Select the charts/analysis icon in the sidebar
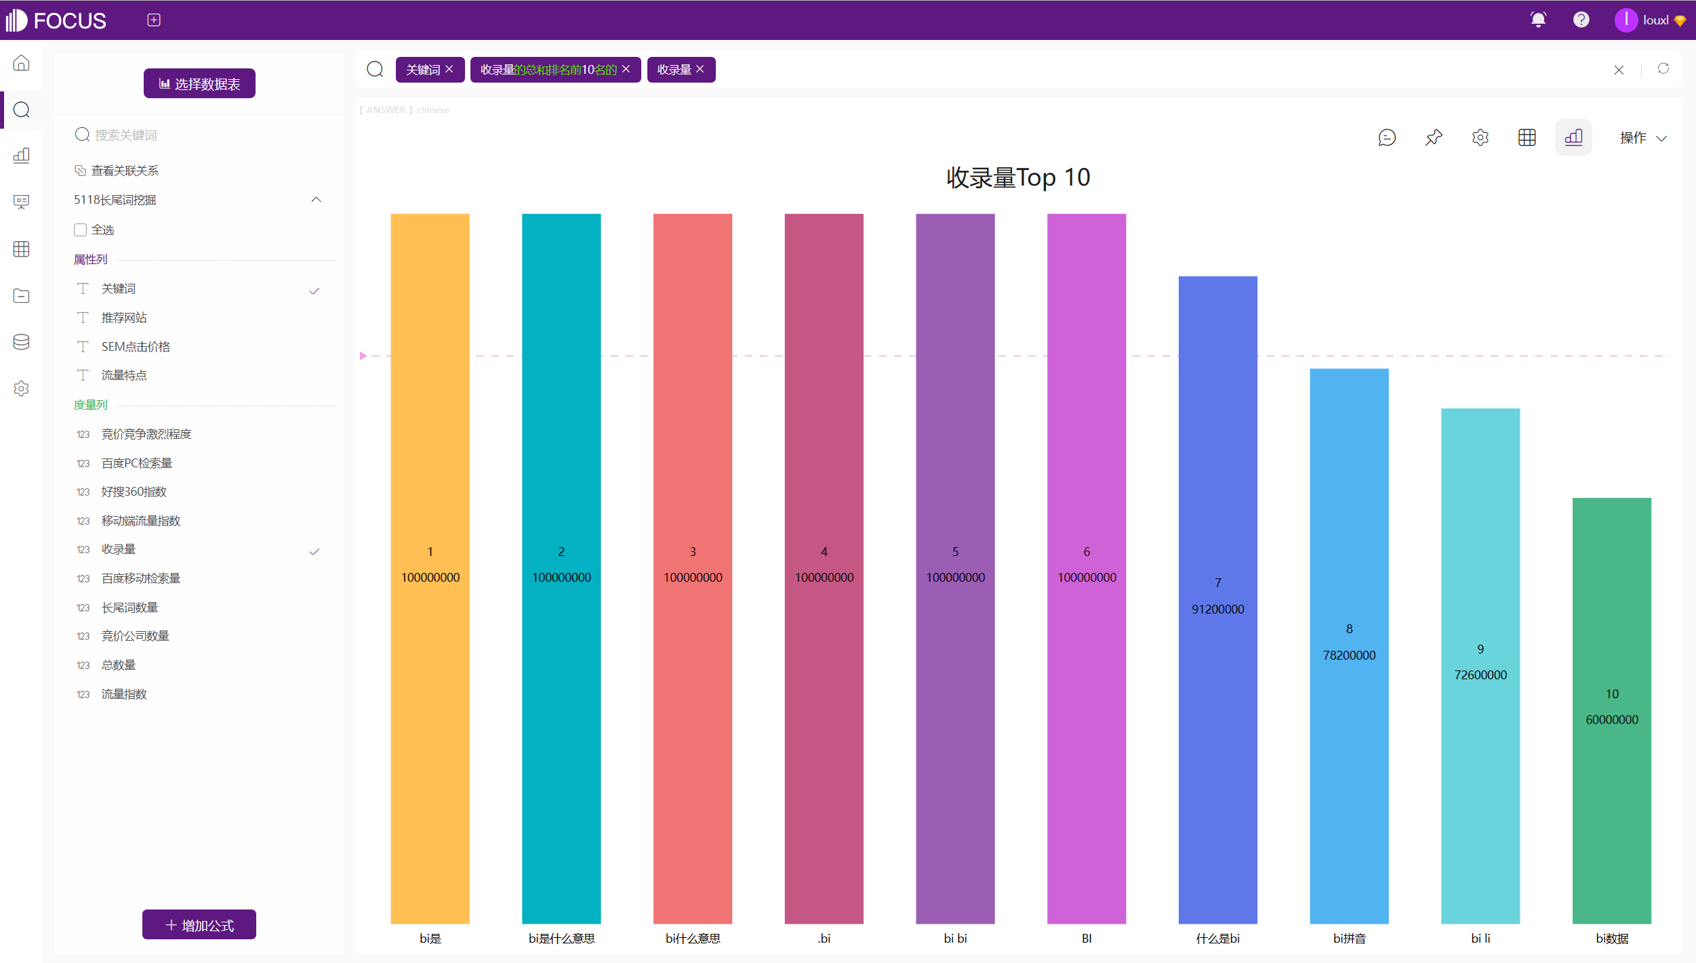 pyautogui.click(x=21, y=155)
